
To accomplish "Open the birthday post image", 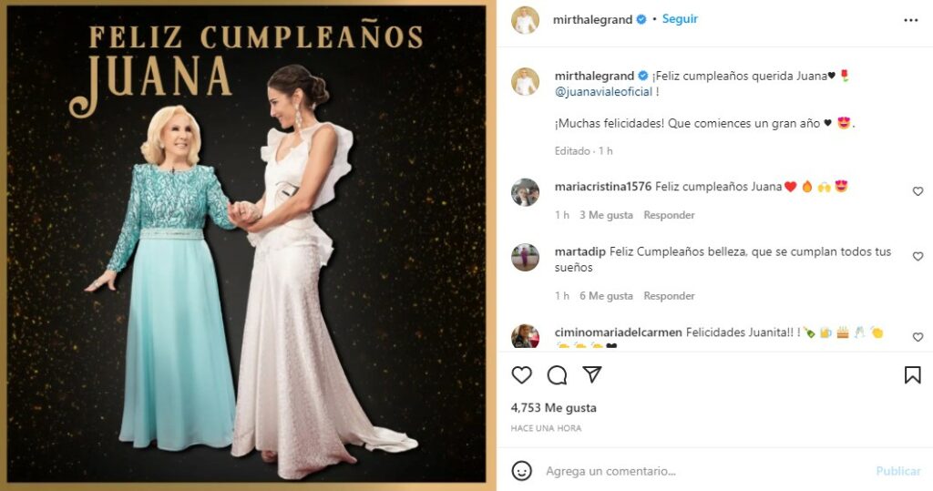I will pos(247,245).
